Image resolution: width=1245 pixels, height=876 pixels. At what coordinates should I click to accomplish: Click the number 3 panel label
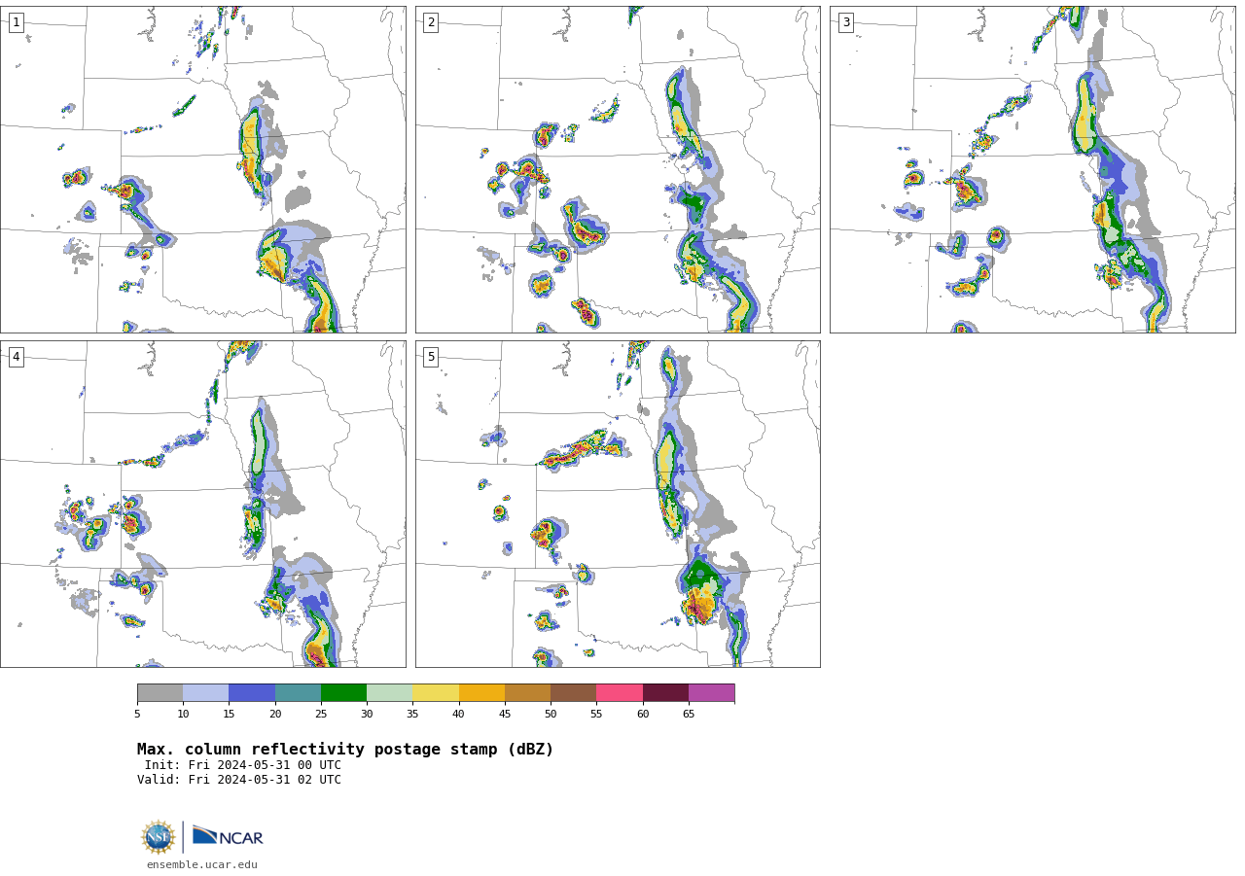pos(845,22)
